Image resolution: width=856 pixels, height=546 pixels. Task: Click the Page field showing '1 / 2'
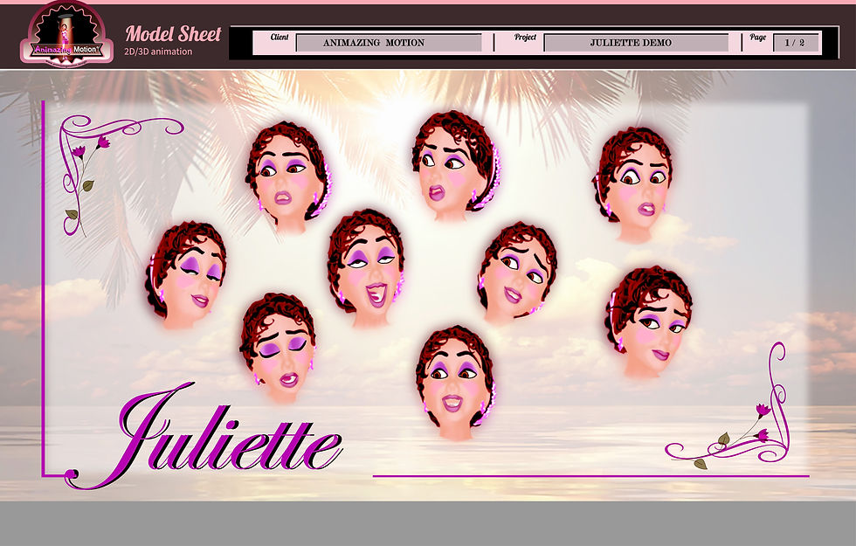point(796,43)
